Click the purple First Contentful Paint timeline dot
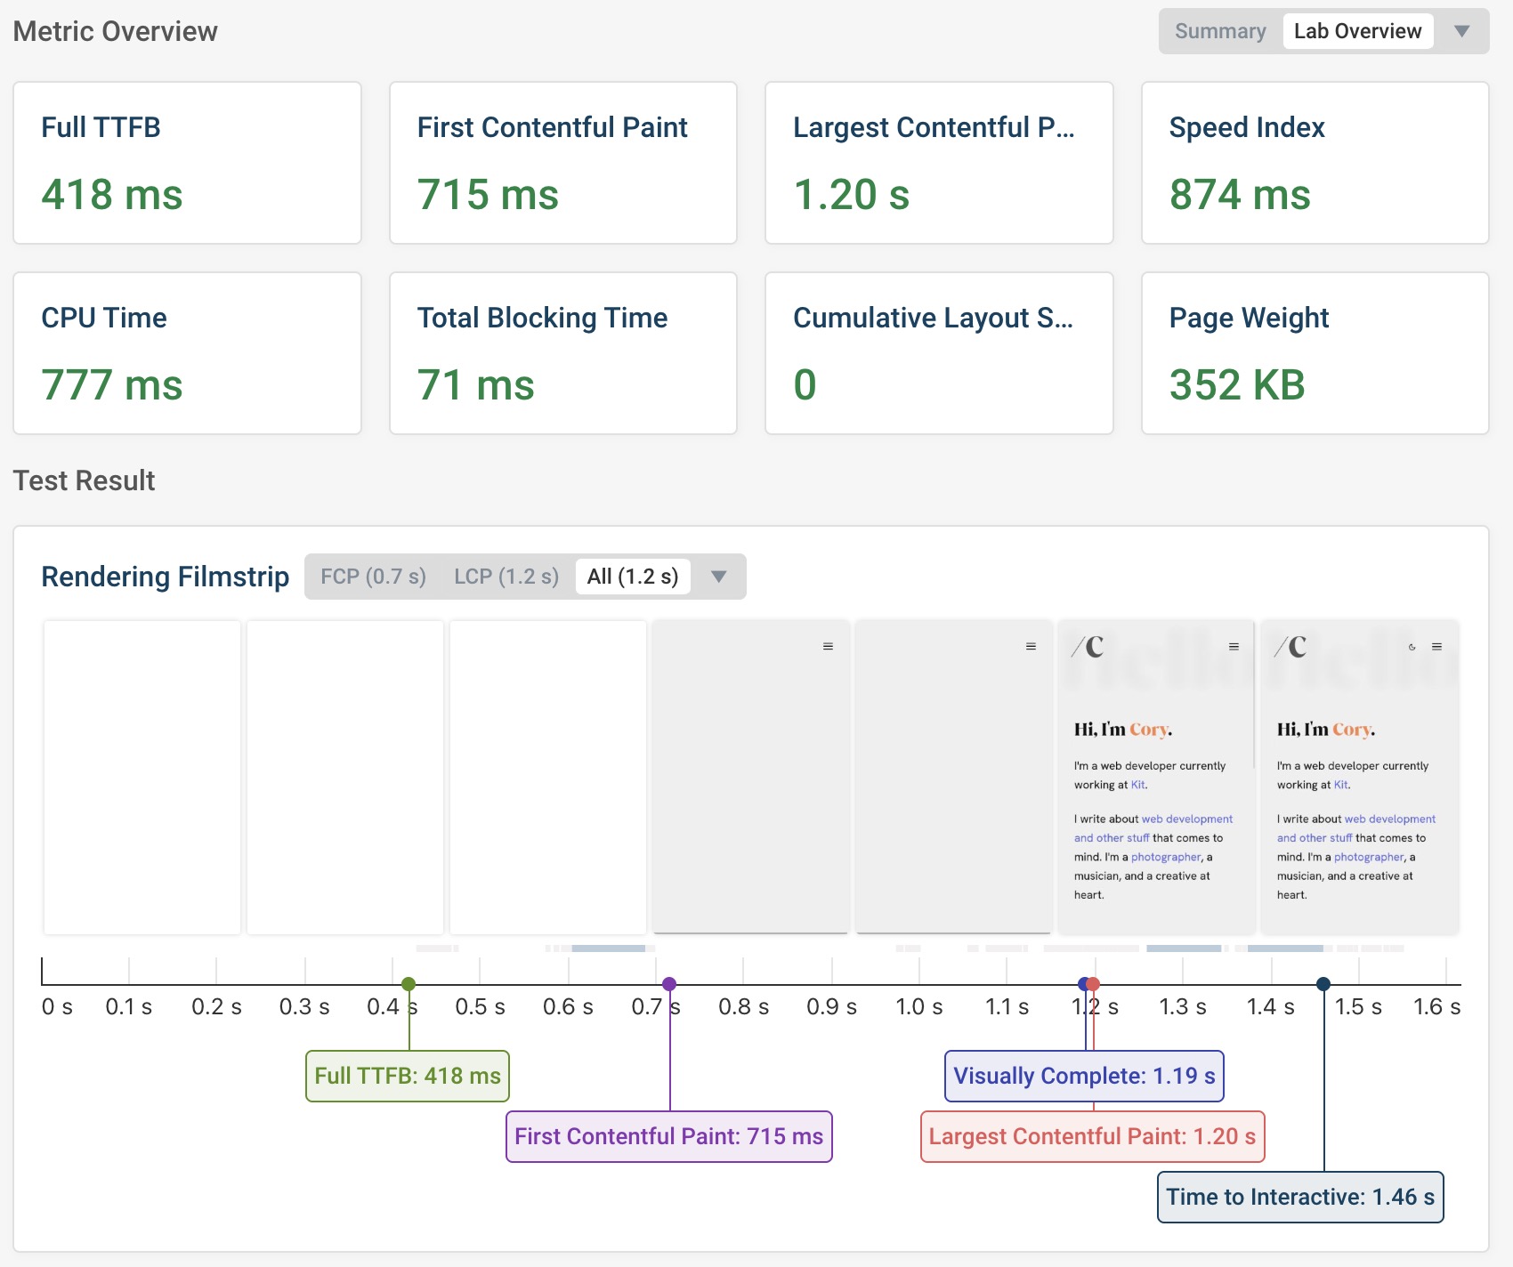 coord(669,984)
